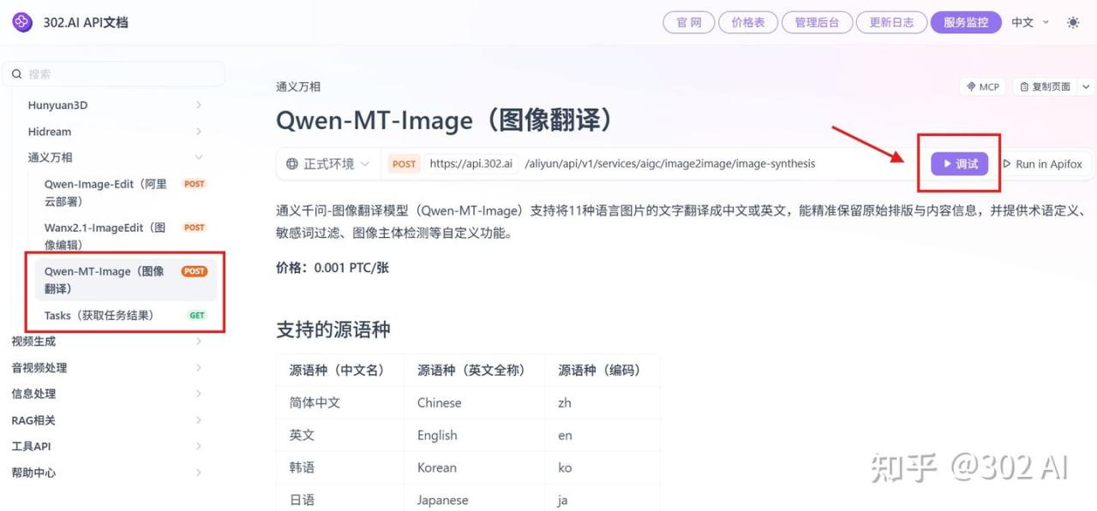Open the MCP button
Viewport: 1097px width, 511px height.
click(982, 86)
